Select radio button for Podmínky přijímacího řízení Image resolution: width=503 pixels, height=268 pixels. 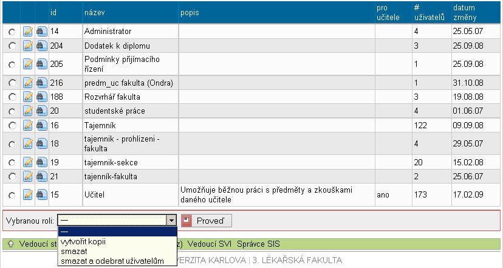point(12,64)
